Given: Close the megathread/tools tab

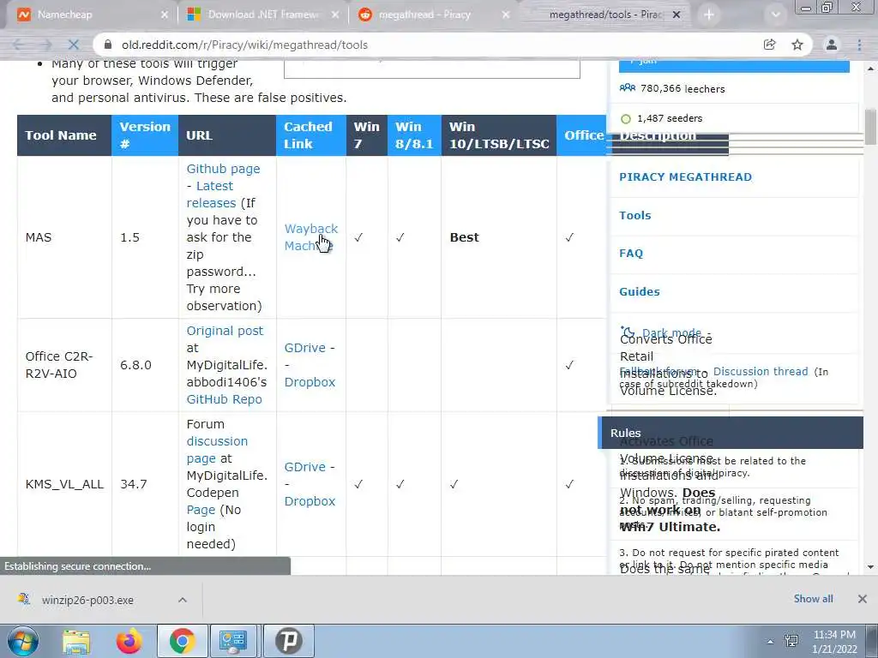Looking at the screenshot, I should pyautogui.click(x=677, y=15).
